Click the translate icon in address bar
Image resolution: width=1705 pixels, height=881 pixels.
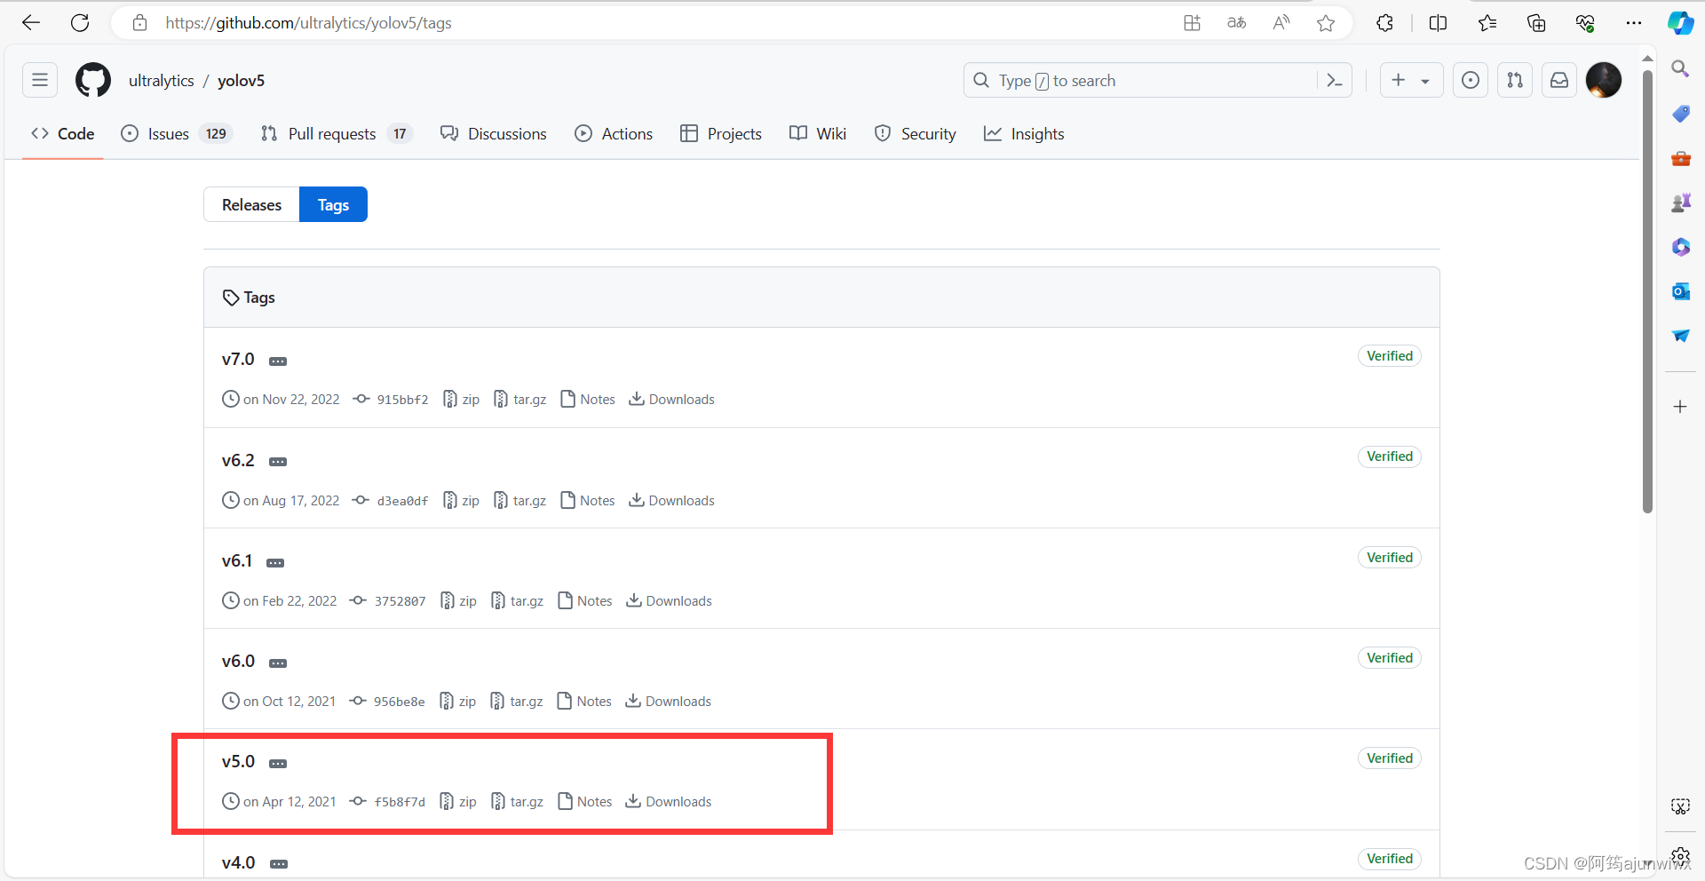pos(1236,23)
